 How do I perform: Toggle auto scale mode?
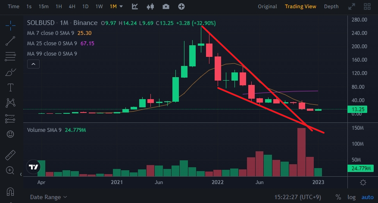point(367,197)
